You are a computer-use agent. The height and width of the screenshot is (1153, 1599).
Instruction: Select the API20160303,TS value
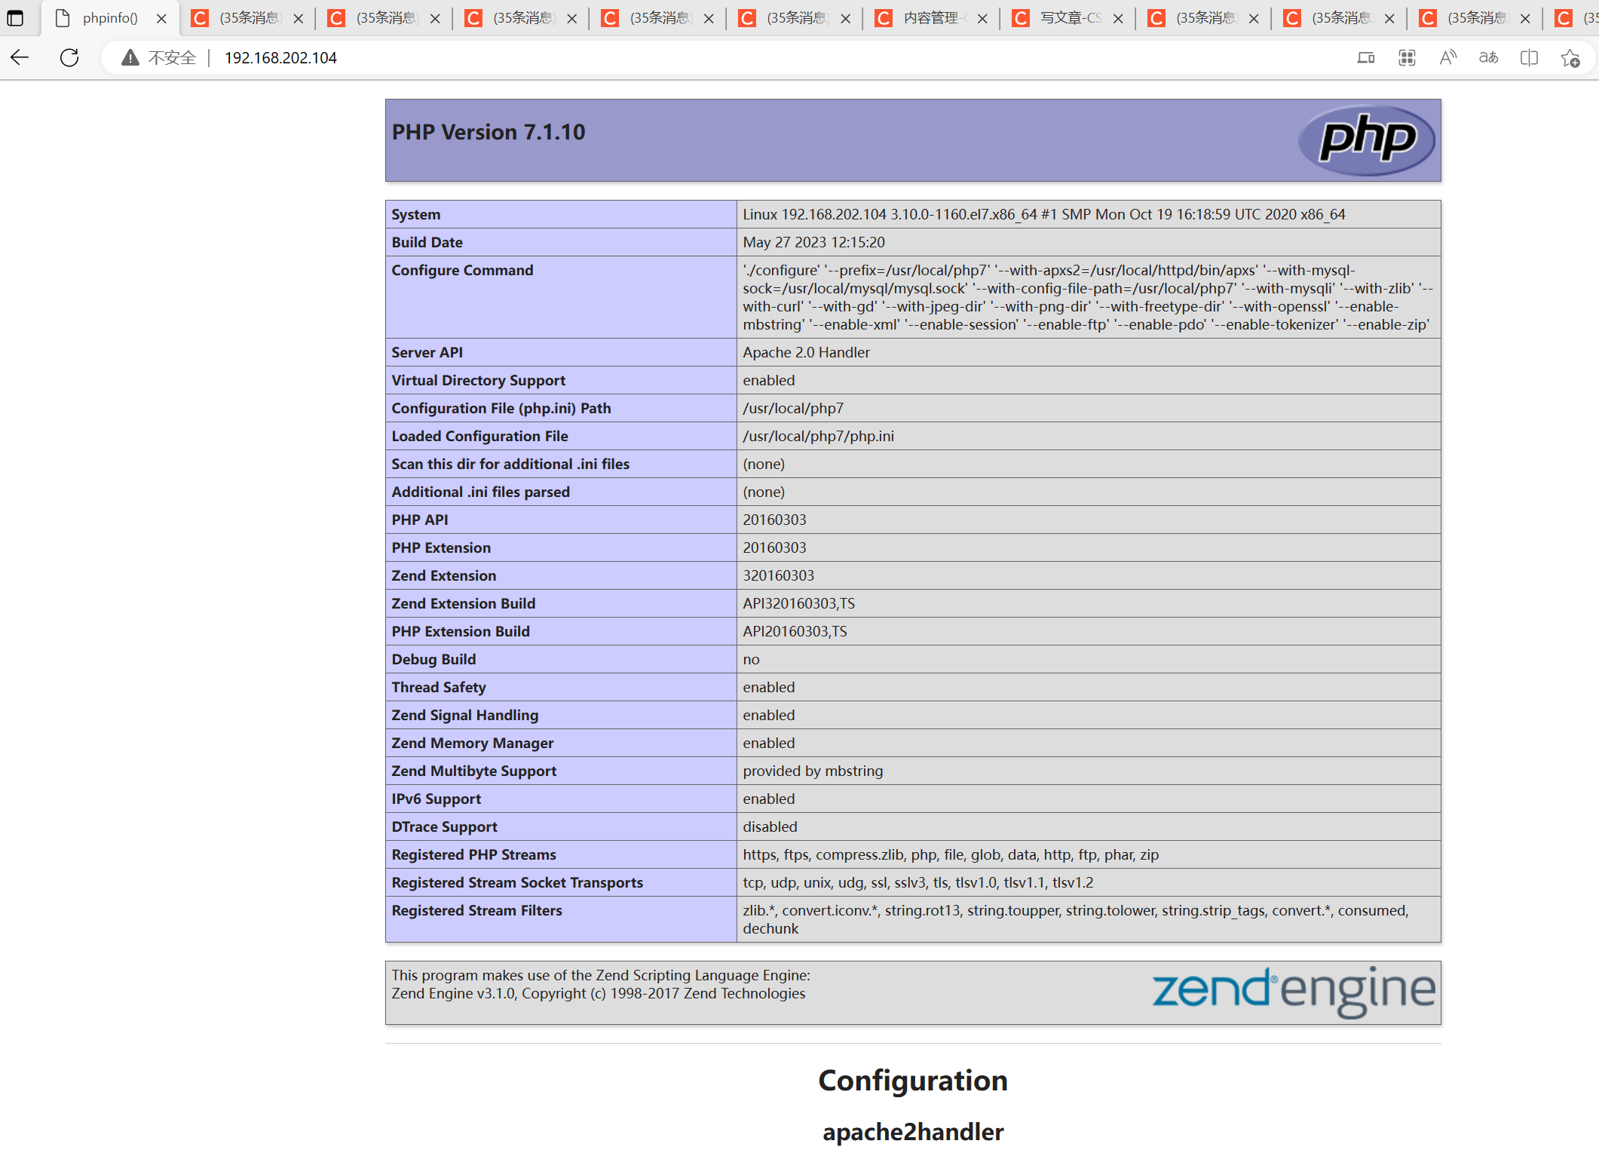tap(795, 631)
